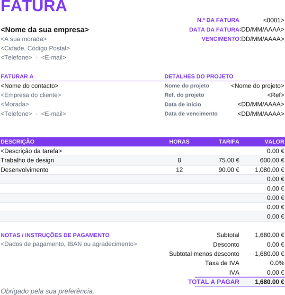The width and height of the screenshot is (285, 295).
Task: Select the N.º DA FATURA label
Action: (218, 20)
